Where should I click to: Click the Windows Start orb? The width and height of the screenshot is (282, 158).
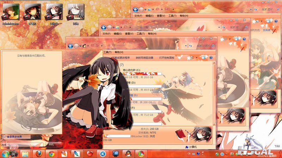[x=6, y=154]
